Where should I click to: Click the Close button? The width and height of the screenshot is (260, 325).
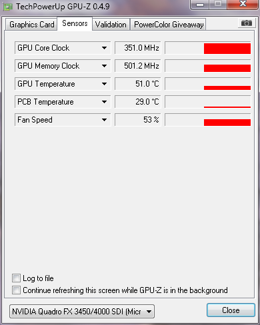pos(231,310)
